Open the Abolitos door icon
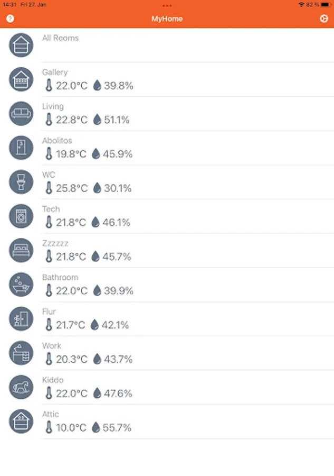 click(21, 148)
